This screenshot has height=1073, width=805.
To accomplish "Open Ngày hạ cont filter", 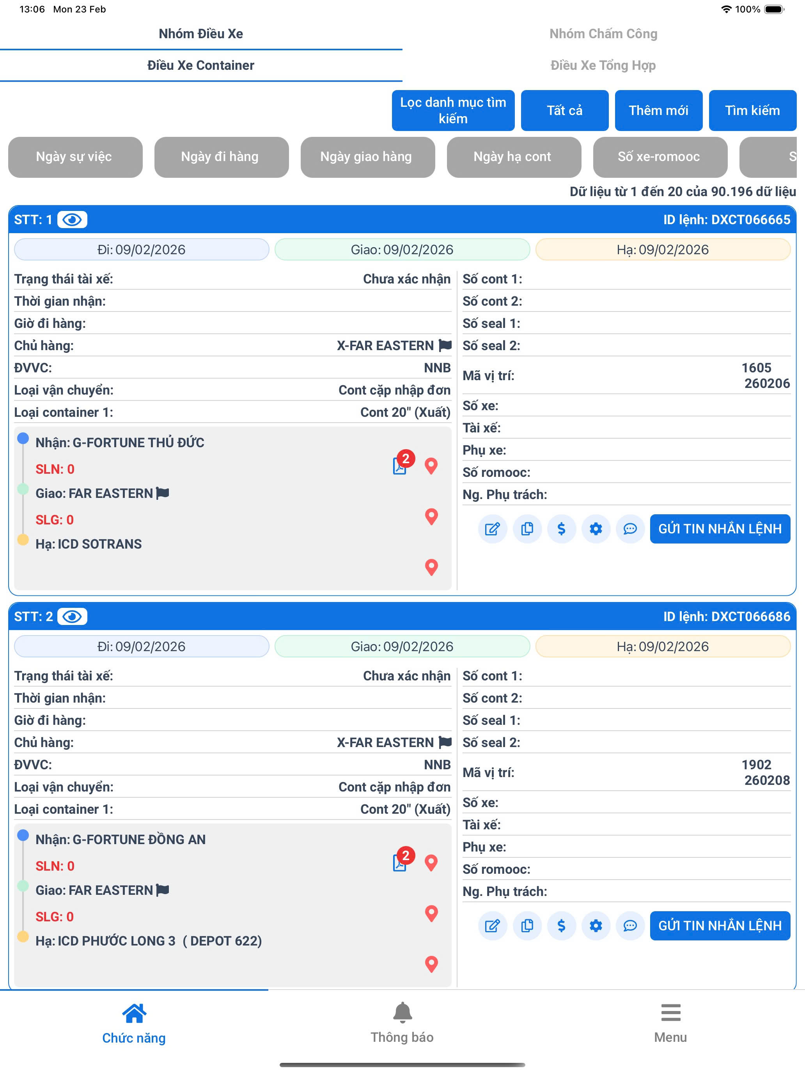I will (514, 157).
